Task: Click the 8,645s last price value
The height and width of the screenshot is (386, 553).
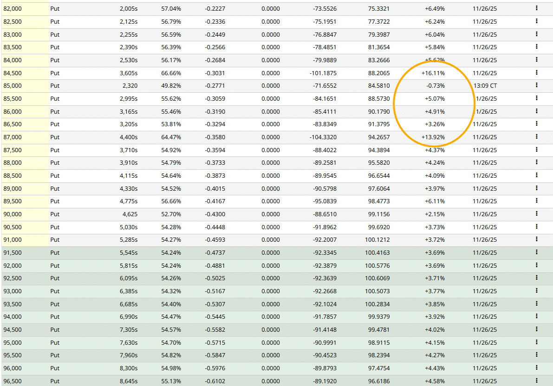Action: (x=128, y=381)
